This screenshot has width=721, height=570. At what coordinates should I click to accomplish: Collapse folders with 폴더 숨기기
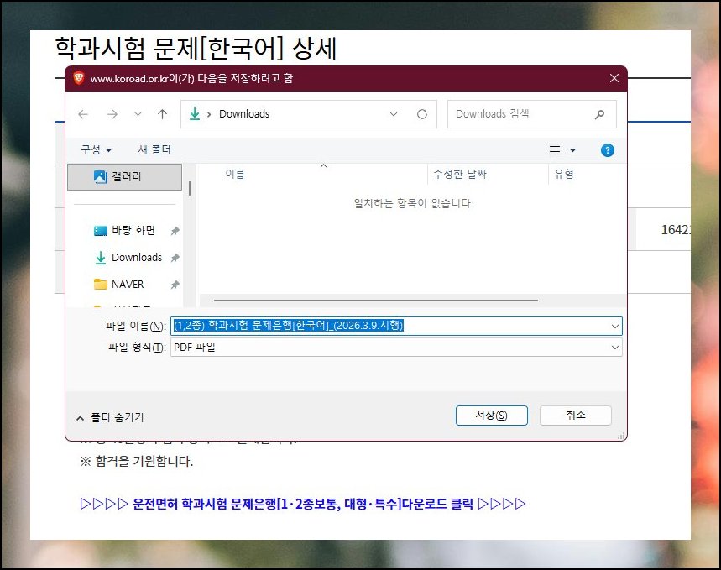coord(110,417)
